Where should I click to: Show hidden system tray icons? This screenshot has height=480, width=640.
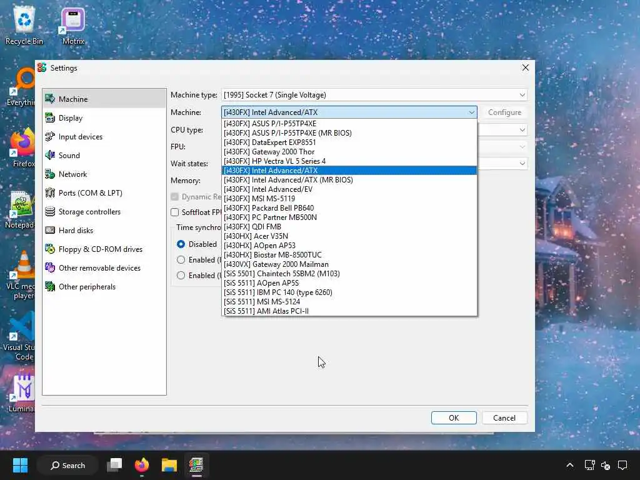pyautogui.click(x=570, y=465)
